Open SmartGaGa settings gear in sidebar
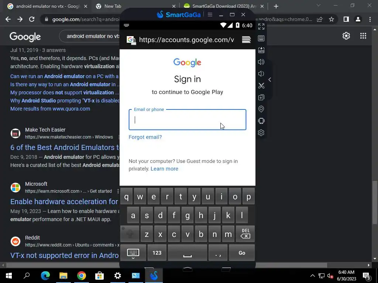This screenshot has height=283, width=378. (261, 133)
